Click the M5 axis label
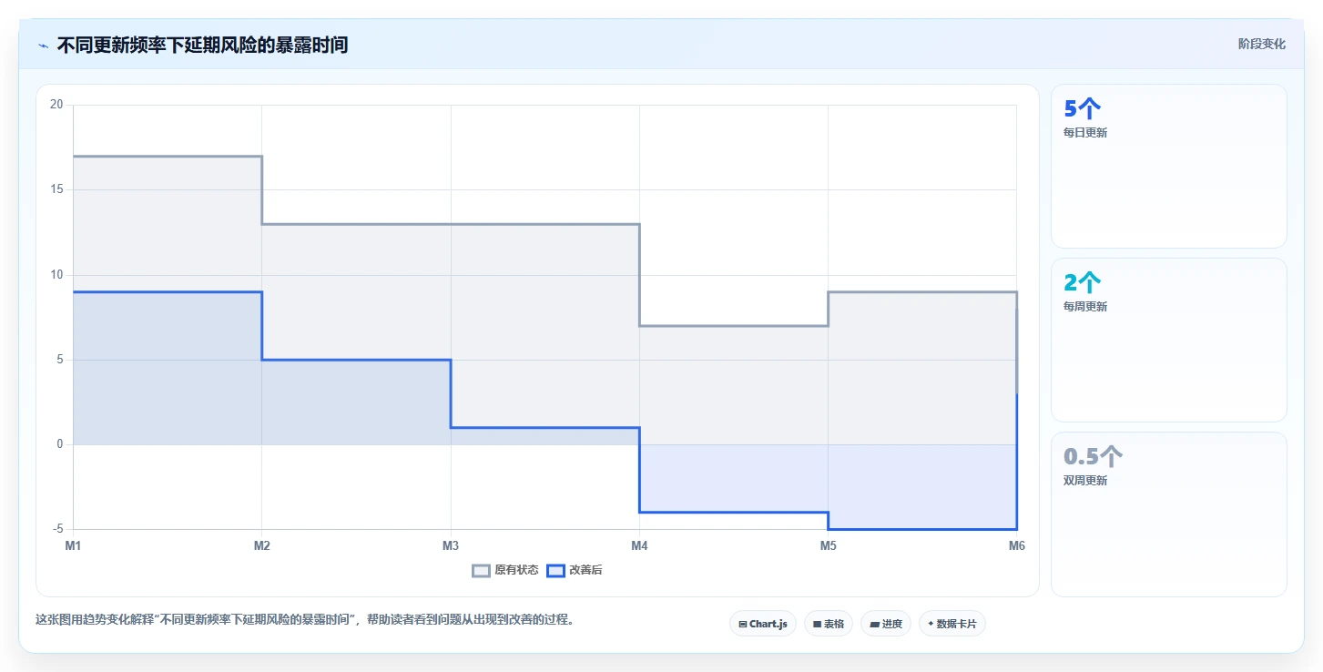This screenshot has height=672, width=1323. click(x=828, y=545)
